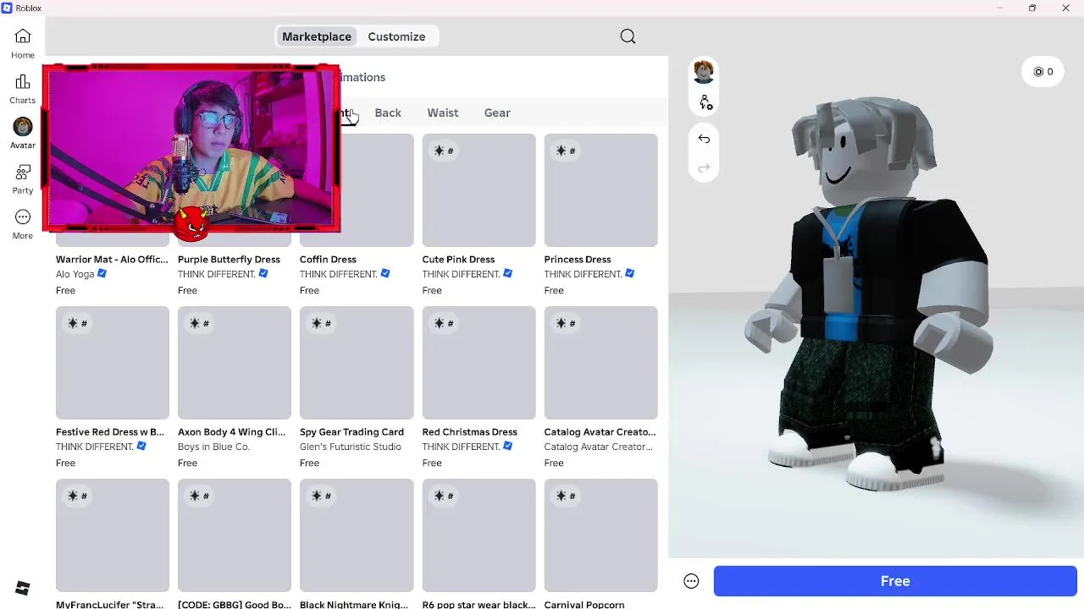Open the Red Christmas Dress thumbnail
Viewport: 1084px width, 609px height.
click(479, 363)
